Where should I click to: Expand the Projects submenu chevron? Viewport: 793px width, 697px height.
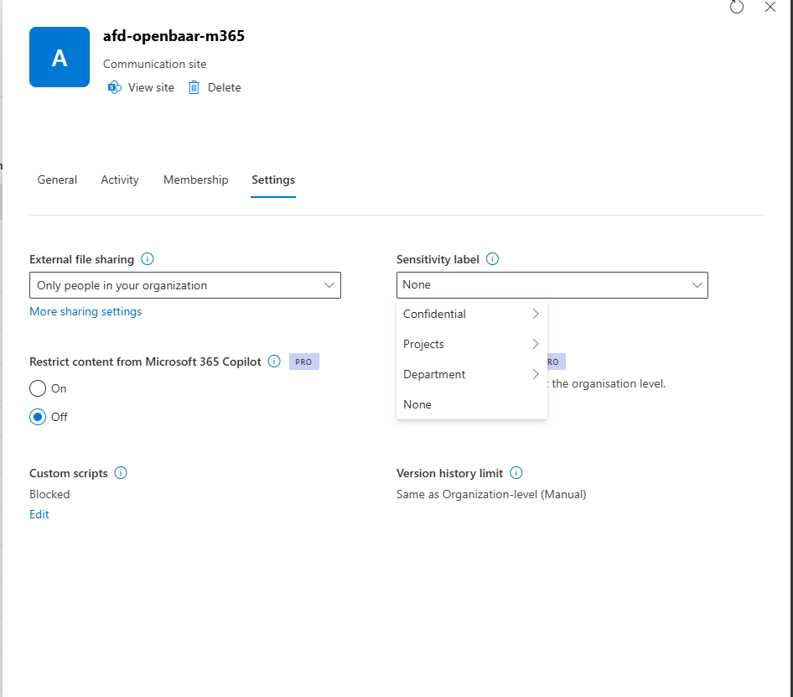tap(536, 344)
